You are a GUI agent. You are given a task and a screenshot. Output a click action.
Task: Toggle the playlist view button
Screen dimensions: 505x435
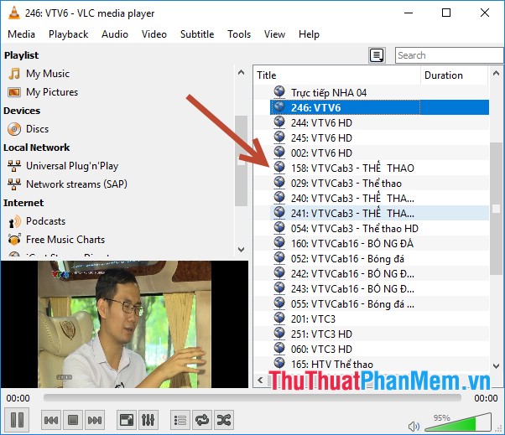pos(180,420)
